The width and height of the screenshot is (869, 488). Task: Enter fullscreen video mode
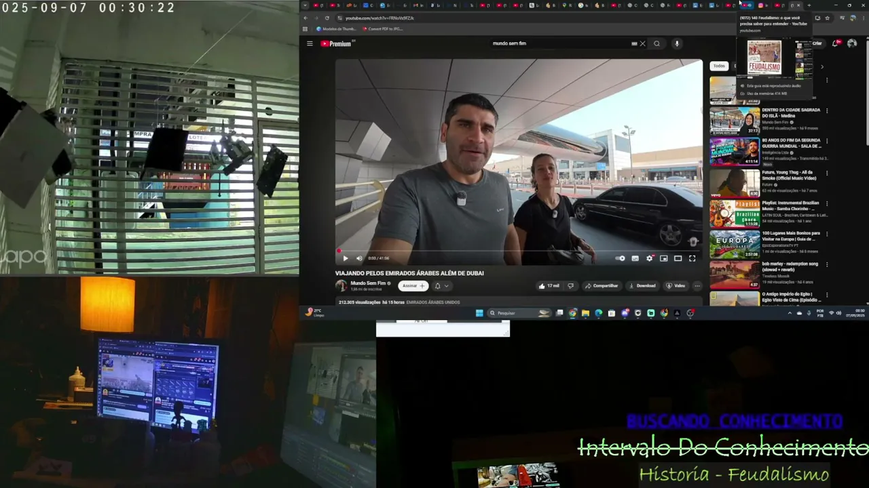point(692,258)
